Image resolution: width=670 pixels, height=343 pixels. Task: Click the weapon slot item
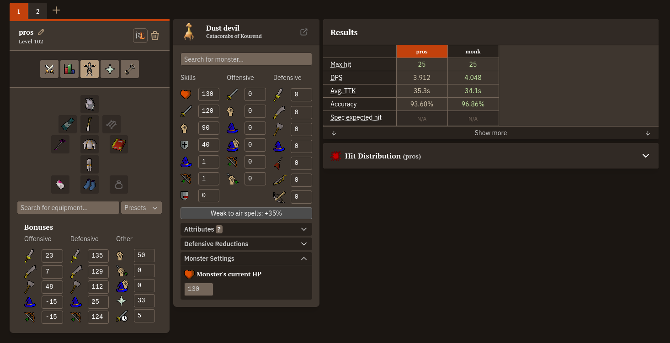(60, 144)
